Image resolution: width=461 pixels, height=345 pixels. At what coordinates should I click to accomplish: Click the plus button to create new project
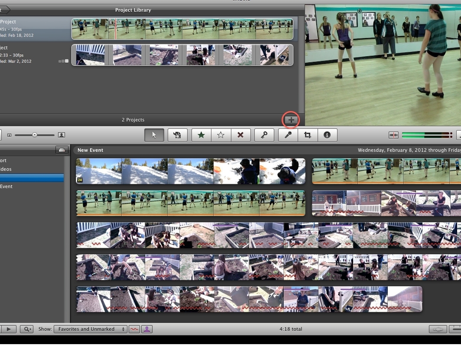coord(291,120)
